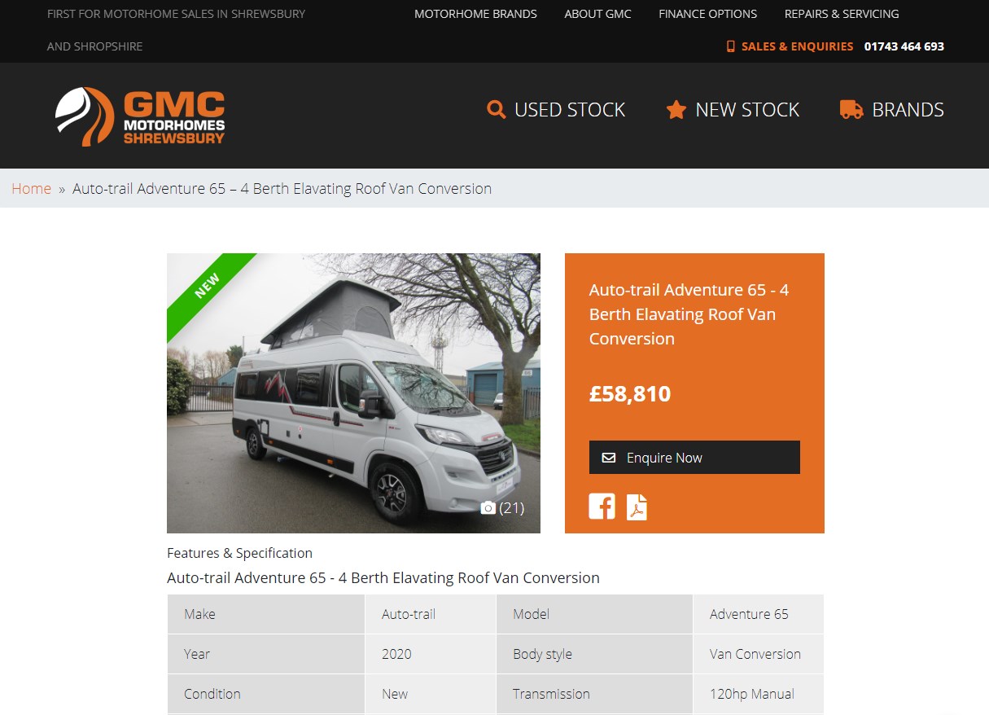Click the phone icon by Sales & Enquiries
The width and height of the screenshot is (989, 715).
pyautogui.click(x=731, y=46)
